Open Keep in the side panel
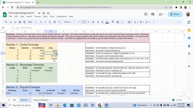The width and height of the screenshot is (193, 108). (x=189, y=30)
